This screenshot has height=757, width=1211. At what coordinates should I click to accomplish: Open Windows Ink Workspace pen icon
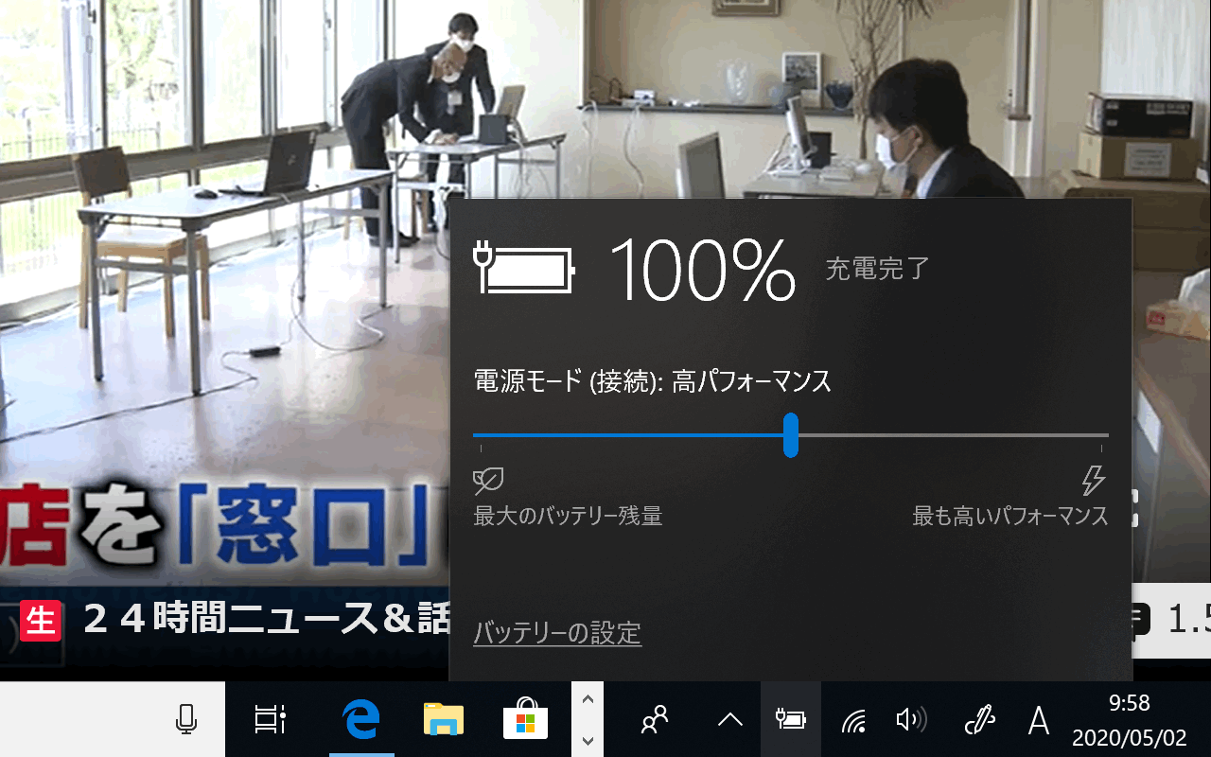click(x=978, y=721)
